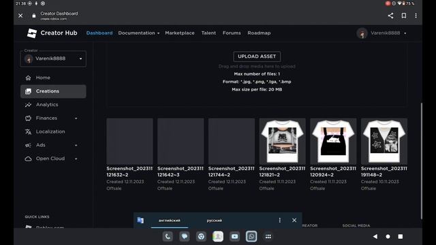Screen dimensions: 436x245
Task: Expand the Open Cloud submenu arrow
Action: point(76,159)
